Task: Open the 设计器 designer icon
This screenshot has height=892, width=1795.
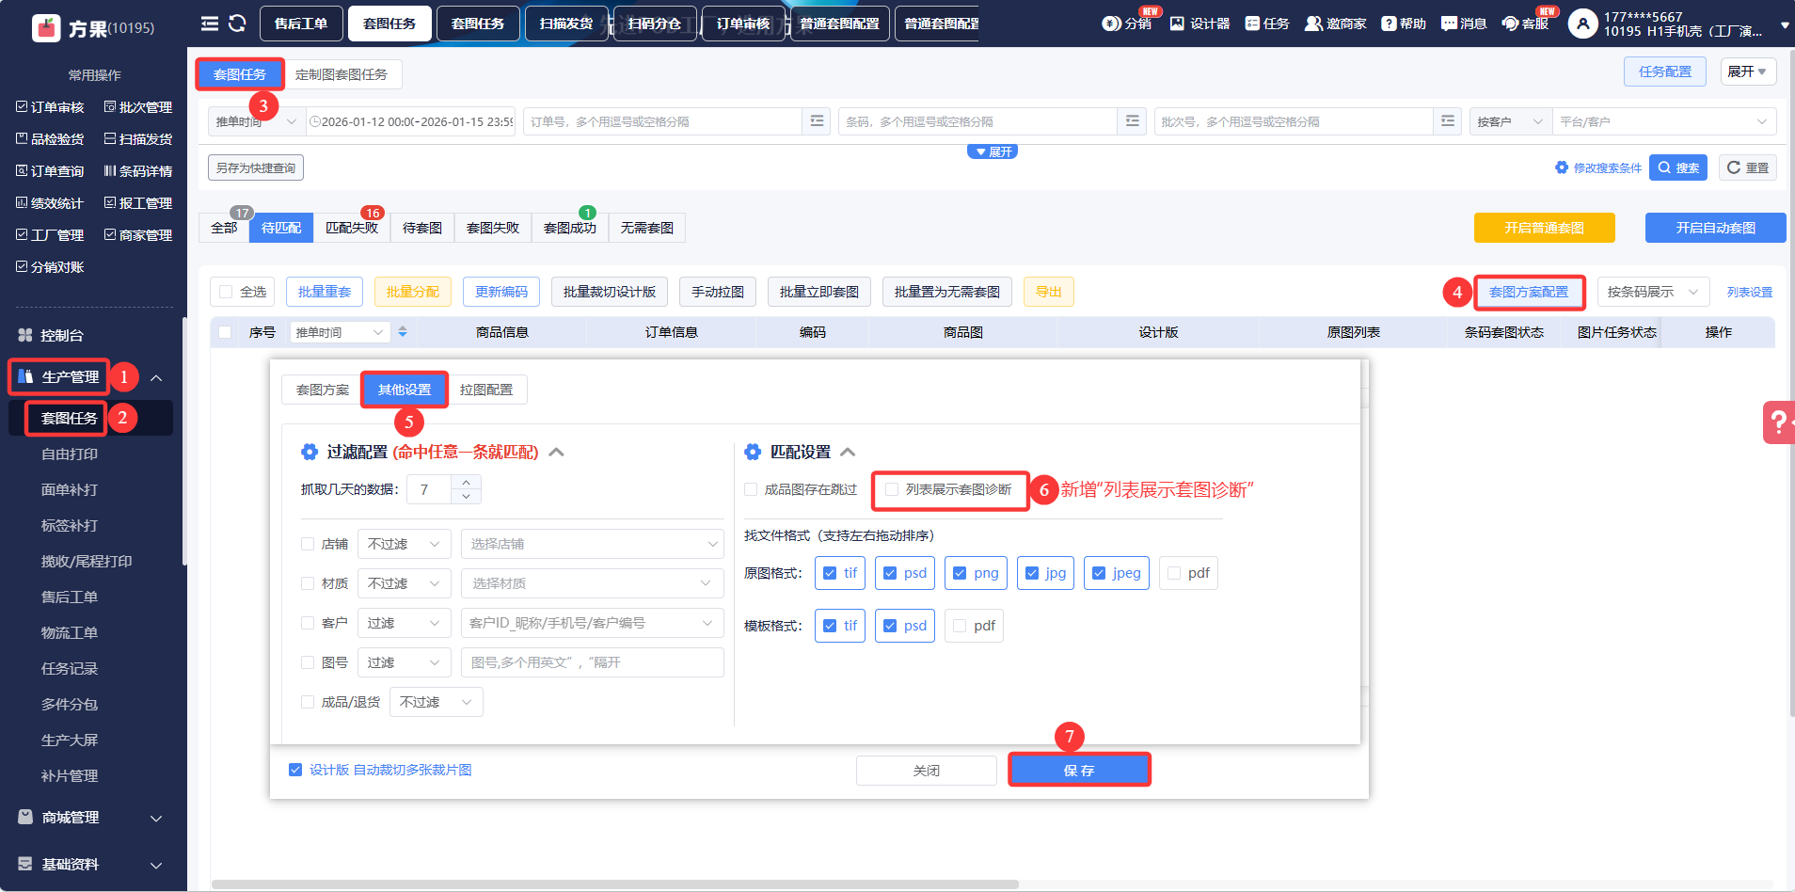Action: point(1177,24)
